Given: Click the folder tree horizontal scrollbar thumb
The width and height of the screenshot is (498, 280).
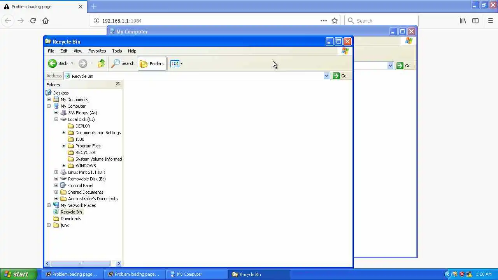Looking at the screenshot, I should click(x=80, y=264).
